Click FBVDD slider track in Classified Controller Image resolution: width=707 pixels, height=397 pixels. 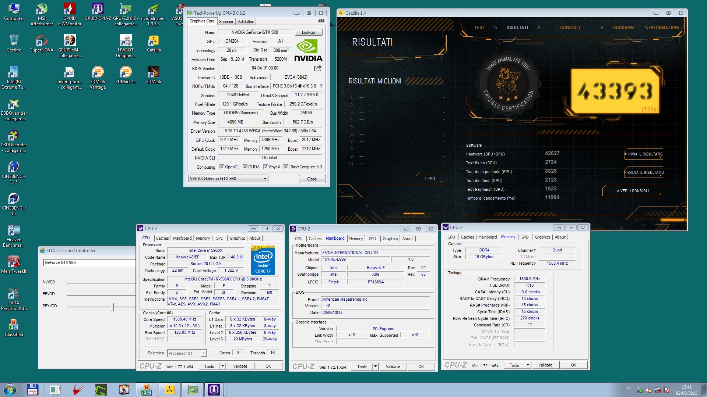pyautogui.click(x=101, y=295)
